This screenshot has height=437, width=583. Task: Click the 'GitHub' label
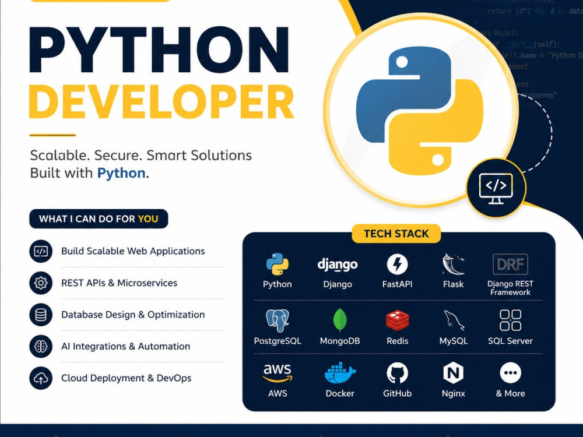click(x=397, y=393)
